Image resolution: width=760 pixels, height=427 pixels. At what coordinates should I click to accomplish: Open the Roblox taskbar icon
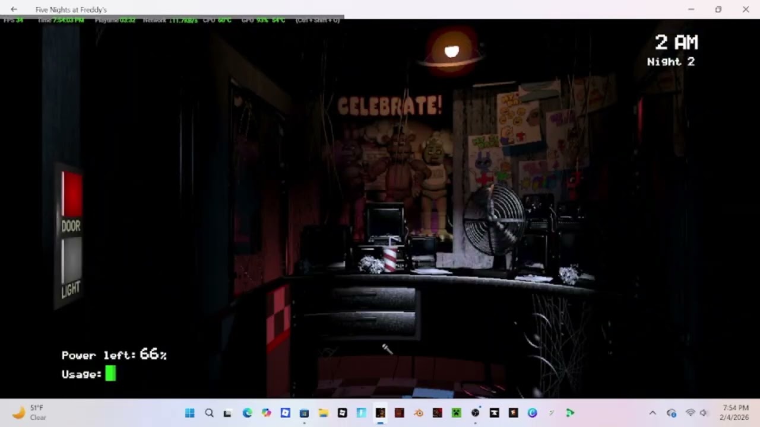pyautogui.click(x=342, y=413)
